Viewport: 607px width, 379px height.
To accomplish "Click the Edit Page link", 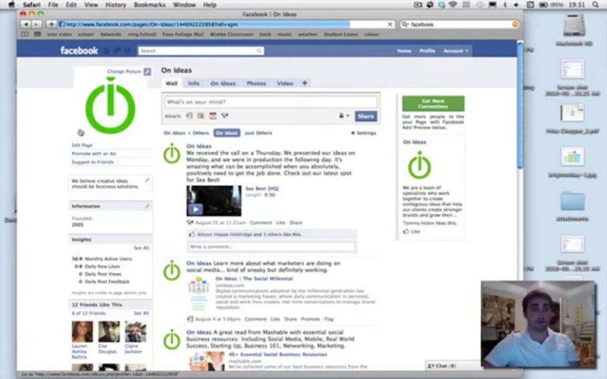I will coord(82,145).
